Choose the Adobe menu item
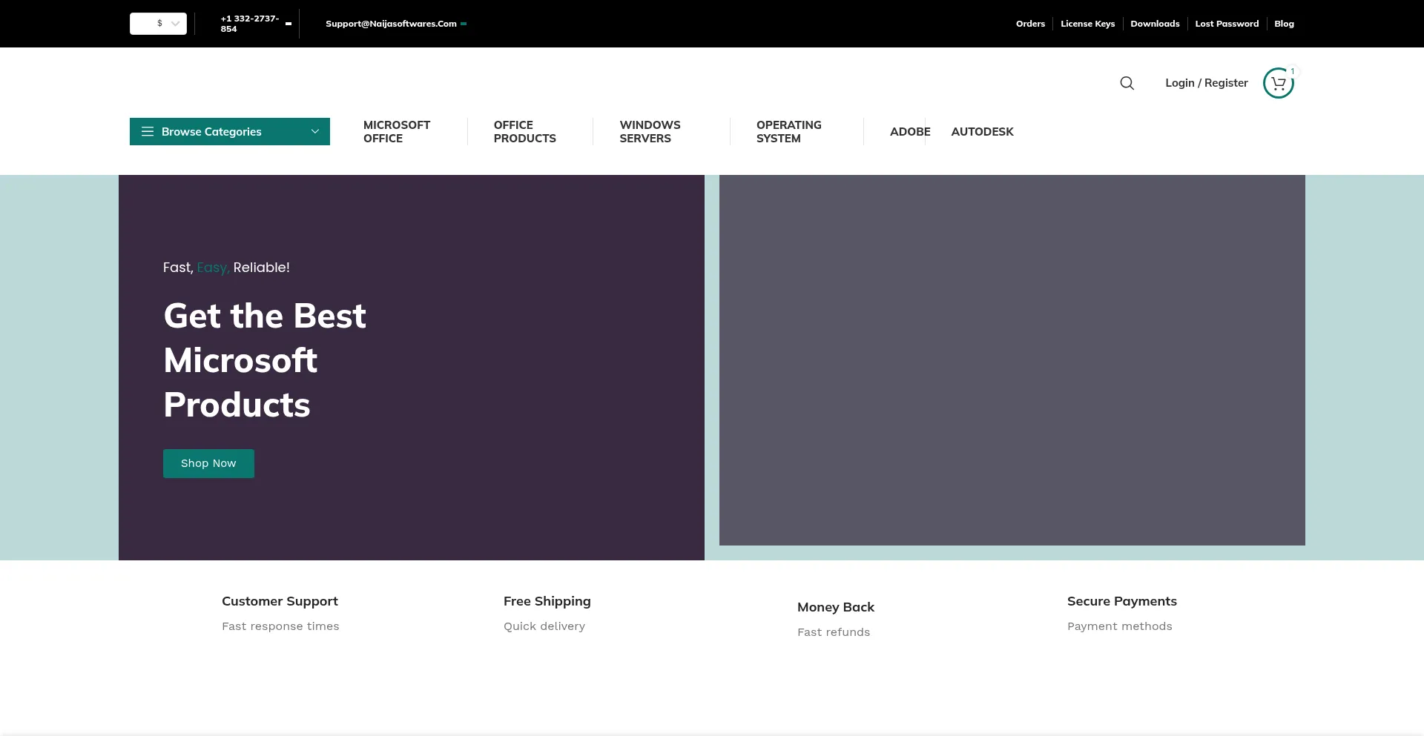 point(909,131)
